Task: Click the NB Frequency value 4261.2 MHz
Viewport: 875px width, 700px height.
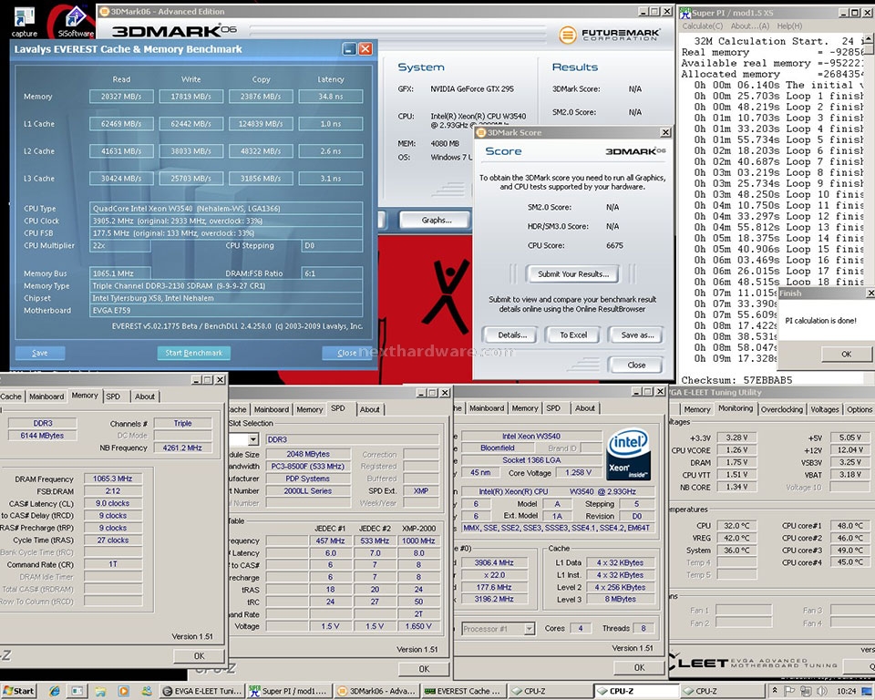Action: point(182,448)
